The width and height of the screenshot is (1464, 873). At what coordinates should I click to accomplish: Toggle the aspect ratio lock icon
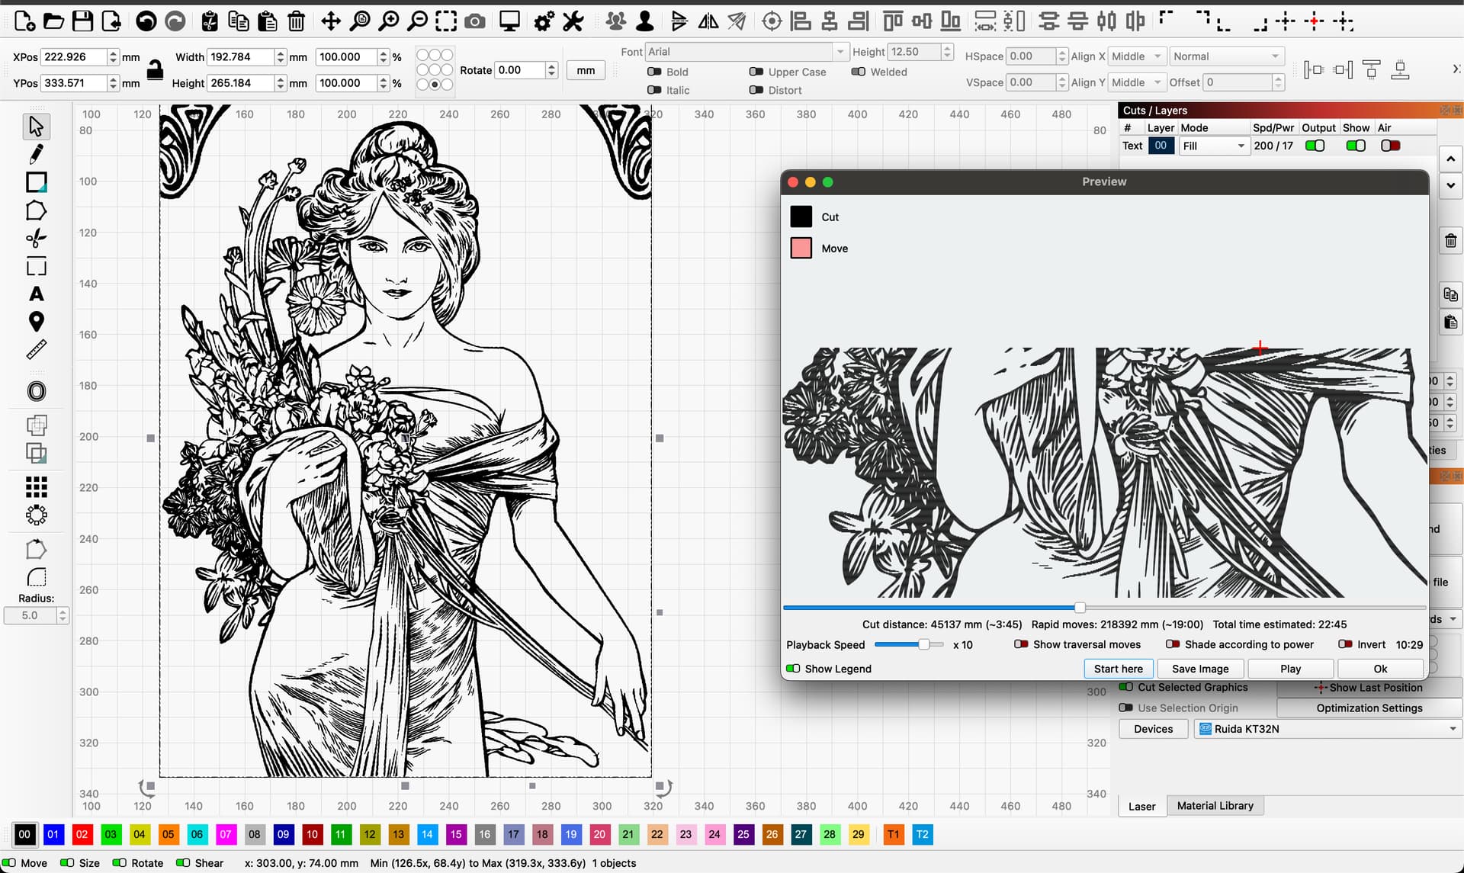(x=155, y=70)
